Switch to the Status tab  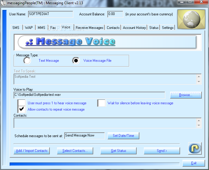pyautogui.click(x=154, y=27)
